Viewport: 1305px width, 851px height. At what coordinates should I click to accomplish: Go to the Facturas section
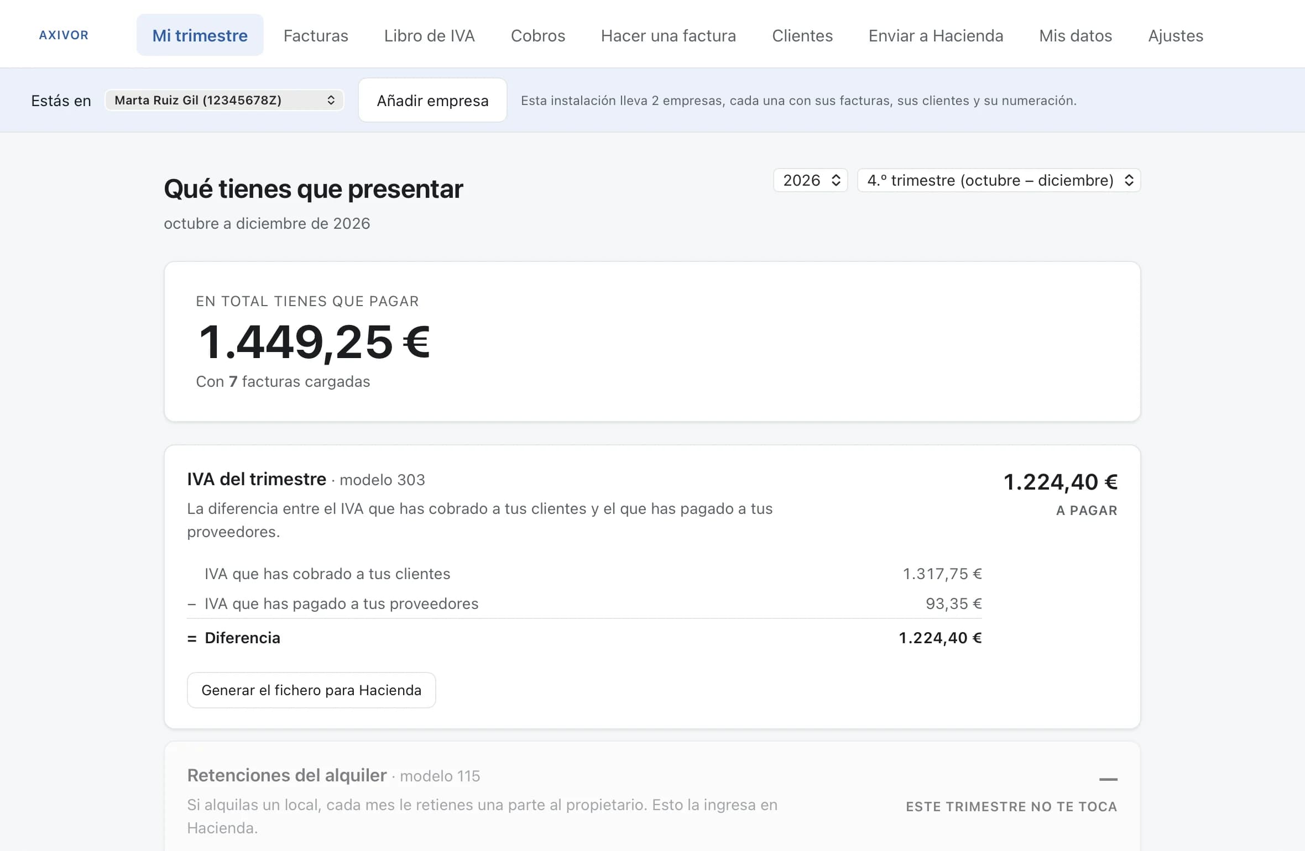[316, 35]
